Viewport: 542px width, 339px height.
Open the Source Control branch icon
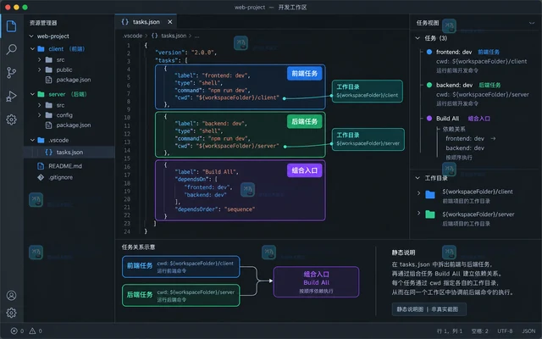pos(11,73)
